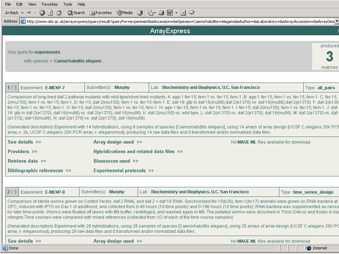Click the page icon in Address bar
The width and height of the screenshot is (339, 254).
click(23, 21)
